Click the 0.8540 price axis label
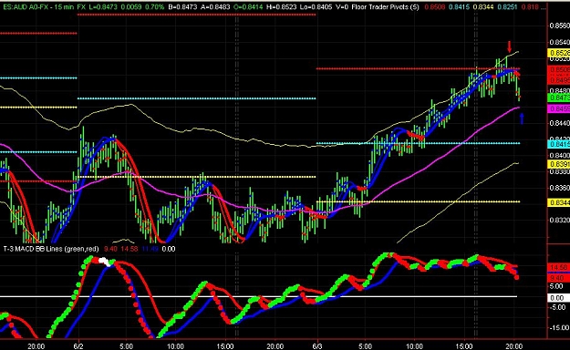This screenshot has width=570, height=350. (x=560, y=42)
